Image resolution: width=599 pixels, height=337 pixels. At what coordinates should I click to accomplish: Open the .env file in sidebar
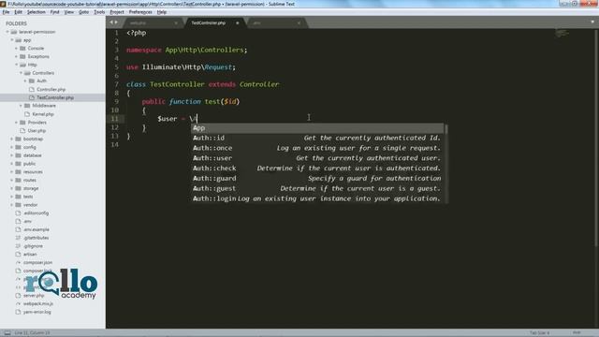pos(27,222)
